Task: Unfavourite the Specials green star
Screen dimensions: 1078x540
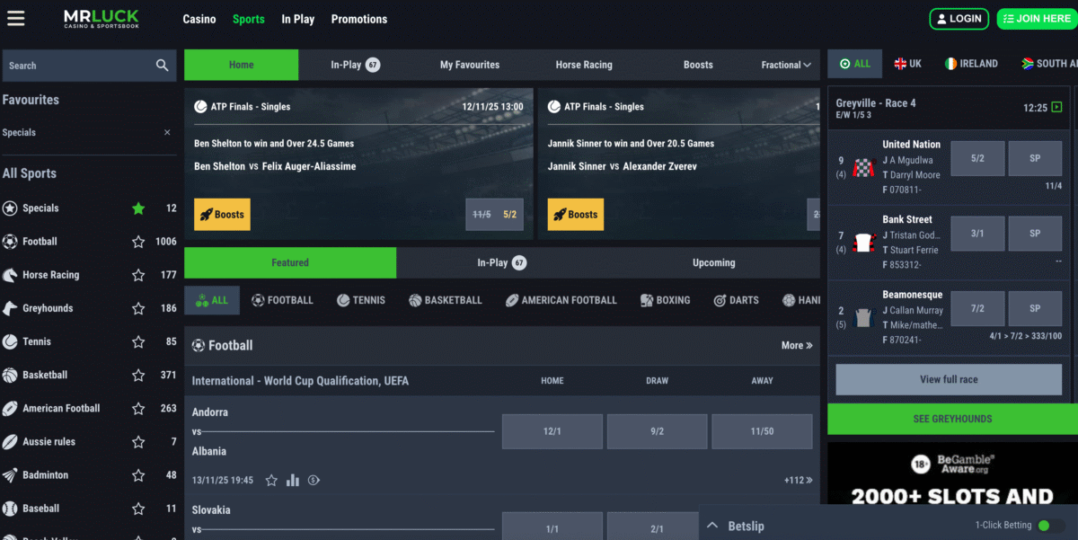Action: [138, 208]
